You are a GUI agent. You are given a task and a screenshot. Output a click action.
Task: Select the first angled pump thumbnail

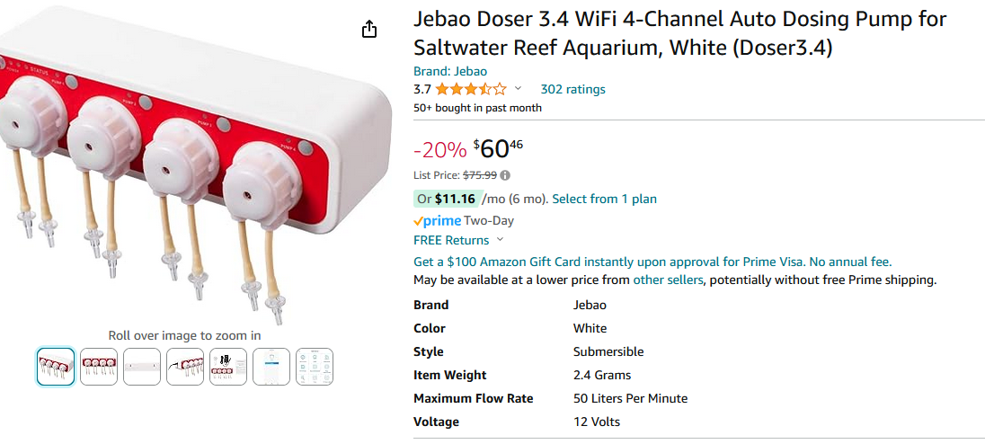(56, 367)
